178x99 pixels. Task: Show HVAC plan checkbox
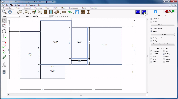(x=164, y=56)
